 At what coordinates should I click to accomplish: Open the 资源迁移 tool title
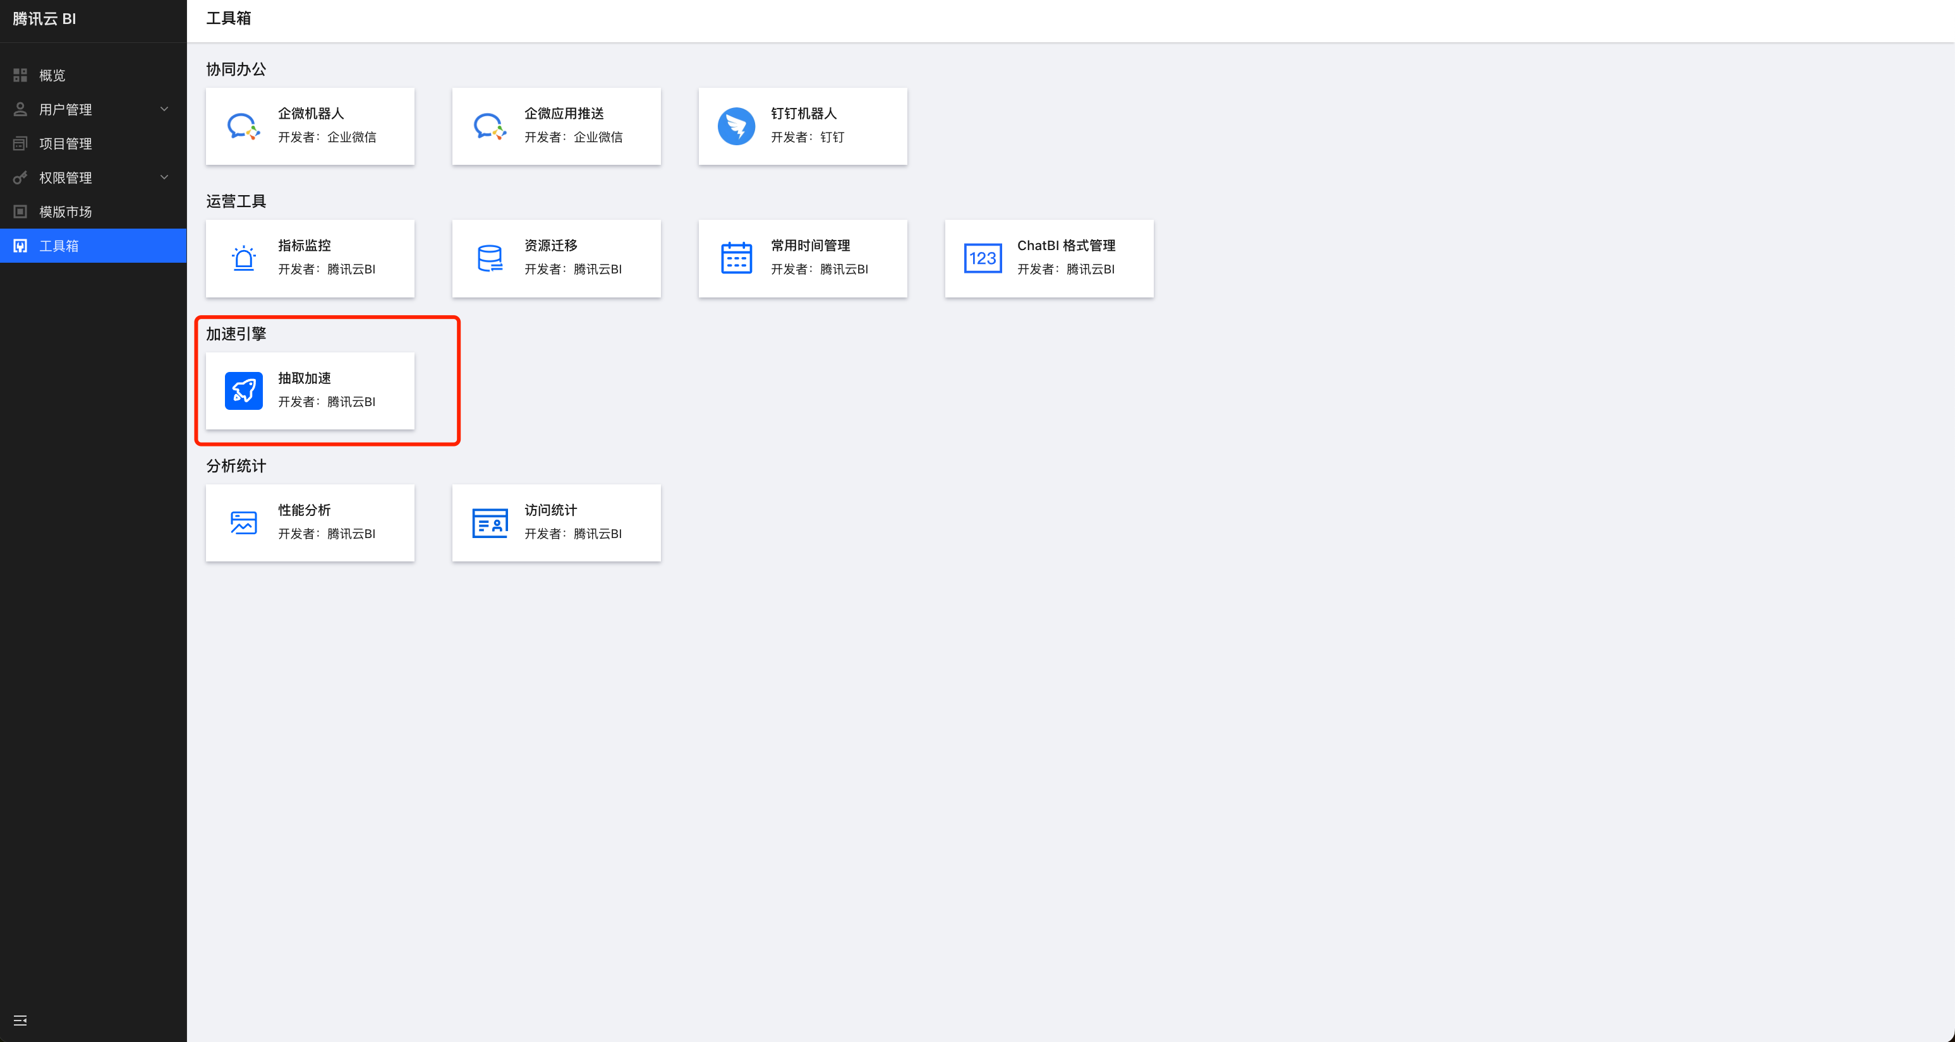tap(551, 245)
